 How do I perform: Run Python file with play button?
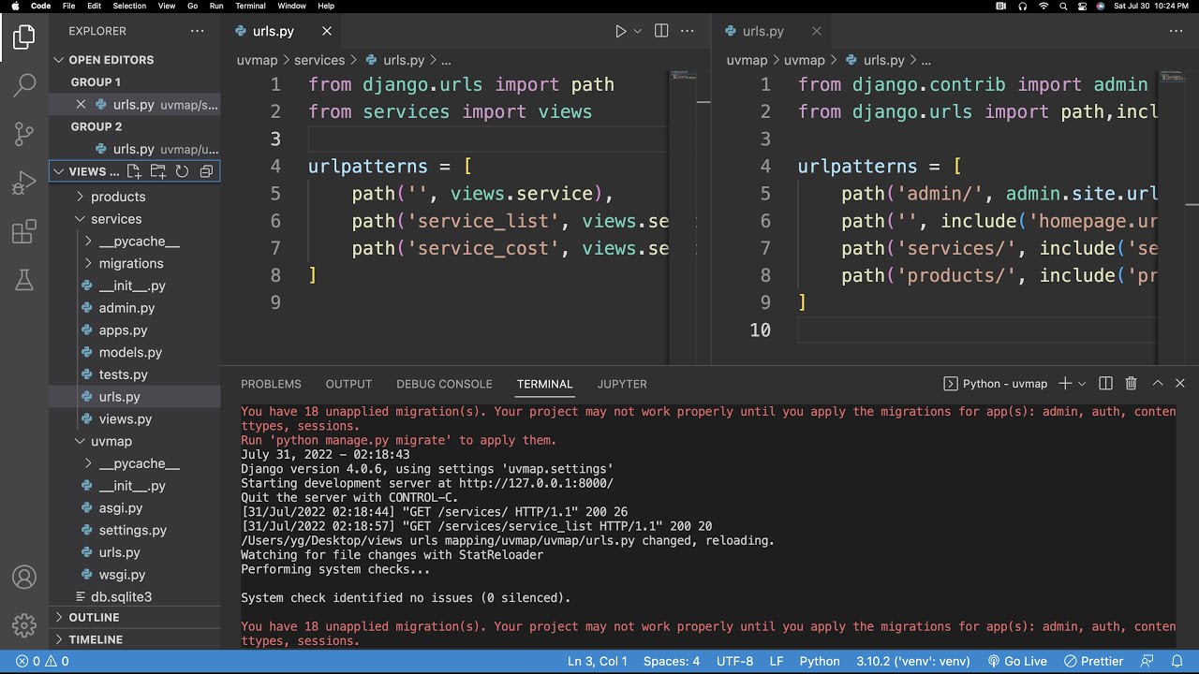620,31
